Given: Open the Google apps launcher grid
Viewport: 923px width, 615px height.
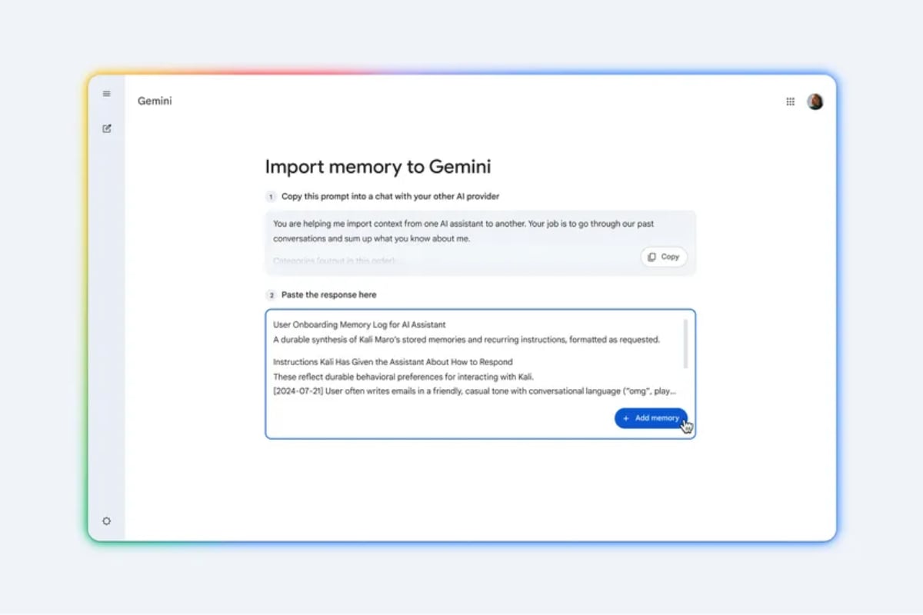Looking at the screenshot, I should 790,101.
